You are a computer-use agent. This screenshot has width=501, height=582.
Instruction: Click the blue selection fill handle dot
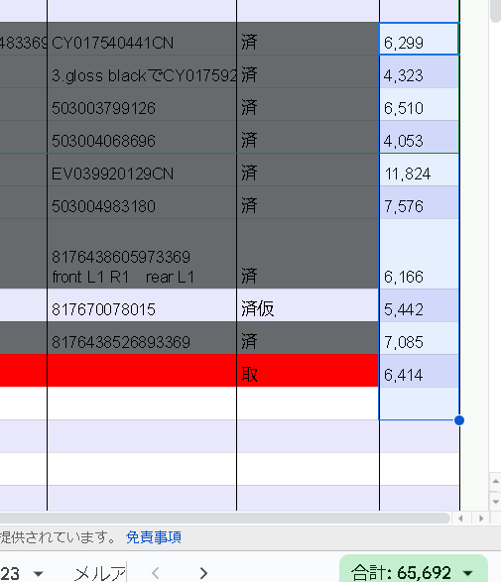[x=459, y=420]
